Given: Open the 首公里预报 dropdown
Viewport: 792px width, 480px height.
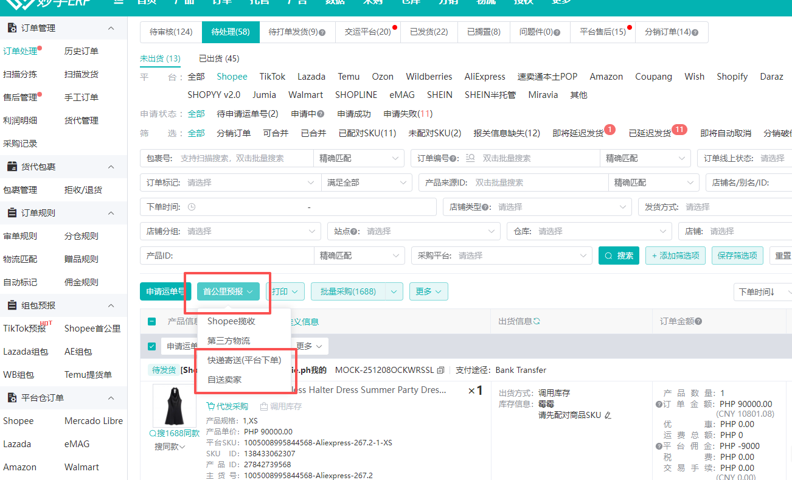Looking at the screenshot, I should [x=228, y=291].
